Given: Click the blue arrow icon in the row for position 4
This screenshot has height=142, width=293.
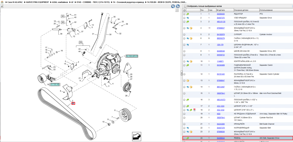Looking at the screenshot, I should [x=188, y=28].
